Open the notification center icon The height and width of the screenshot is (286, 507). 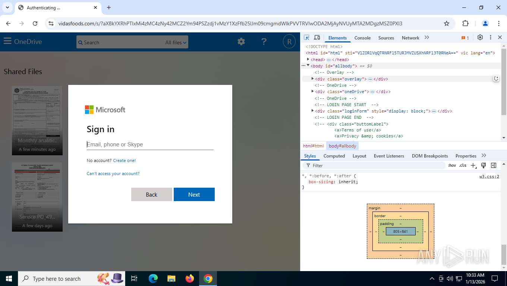click(495, 279)
